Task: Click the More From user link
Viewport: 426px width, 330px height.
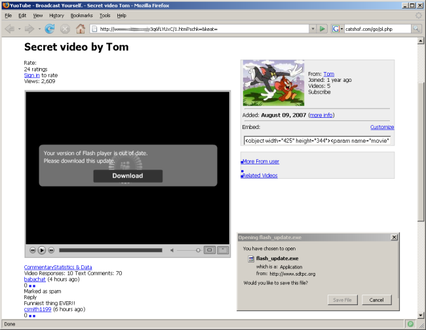Action: pyautogui.click(x=261, y=162)
